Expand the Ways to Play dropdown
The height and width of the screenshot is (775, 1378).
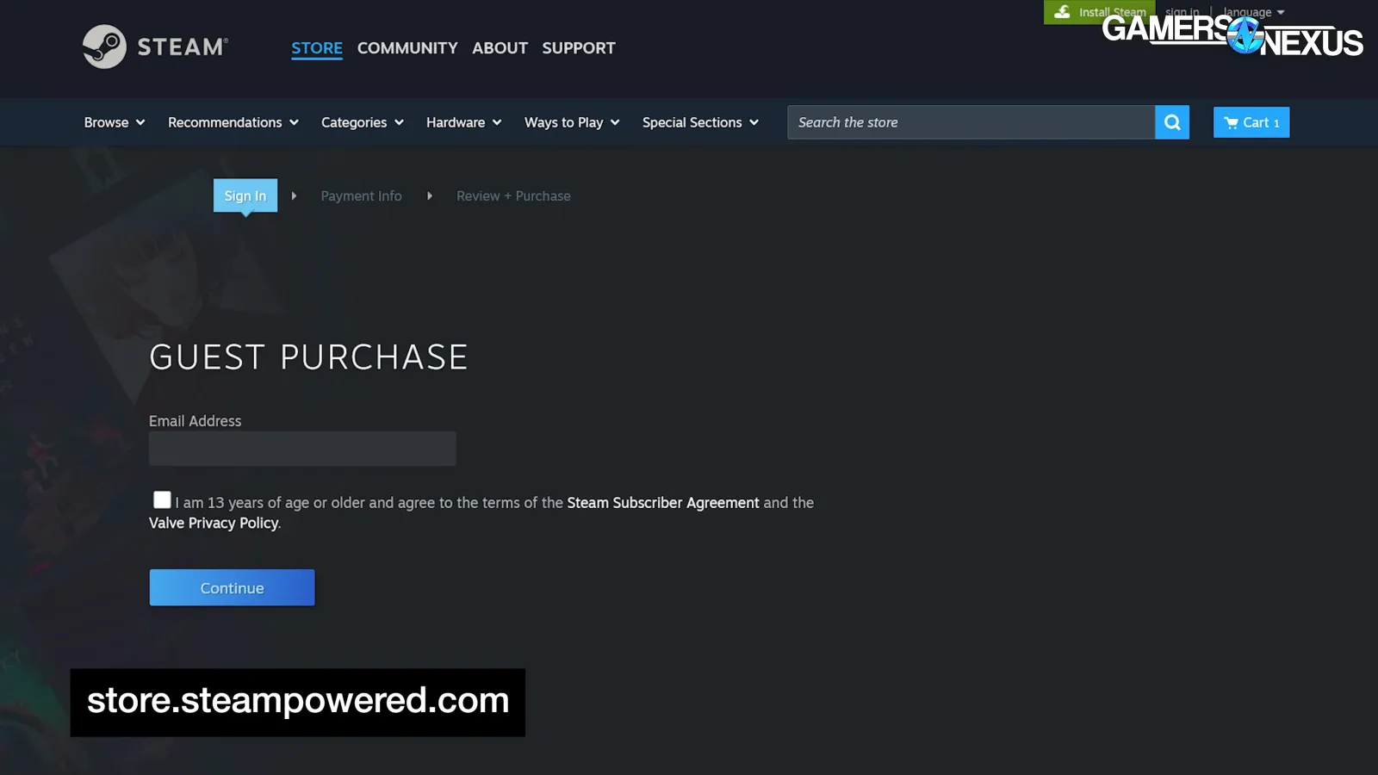[x=572, y=122]
